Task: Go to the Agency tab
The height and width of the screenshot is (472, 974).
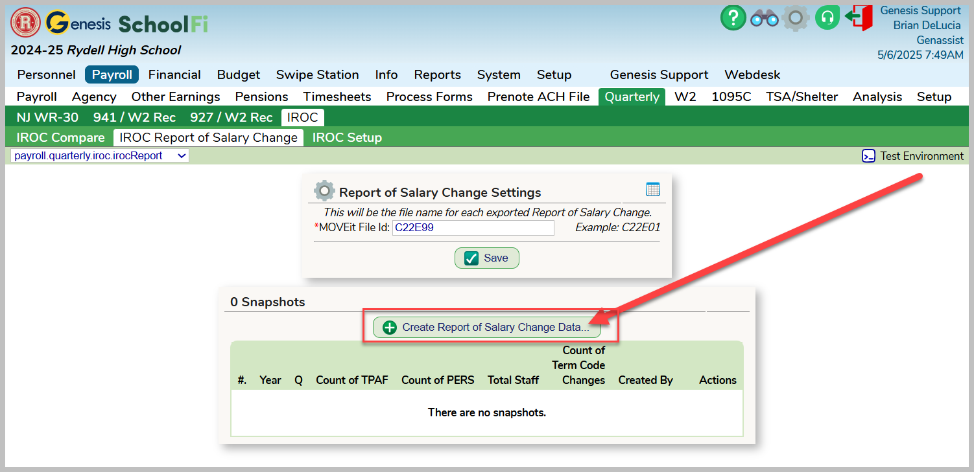Action: [x=94, y=97]
